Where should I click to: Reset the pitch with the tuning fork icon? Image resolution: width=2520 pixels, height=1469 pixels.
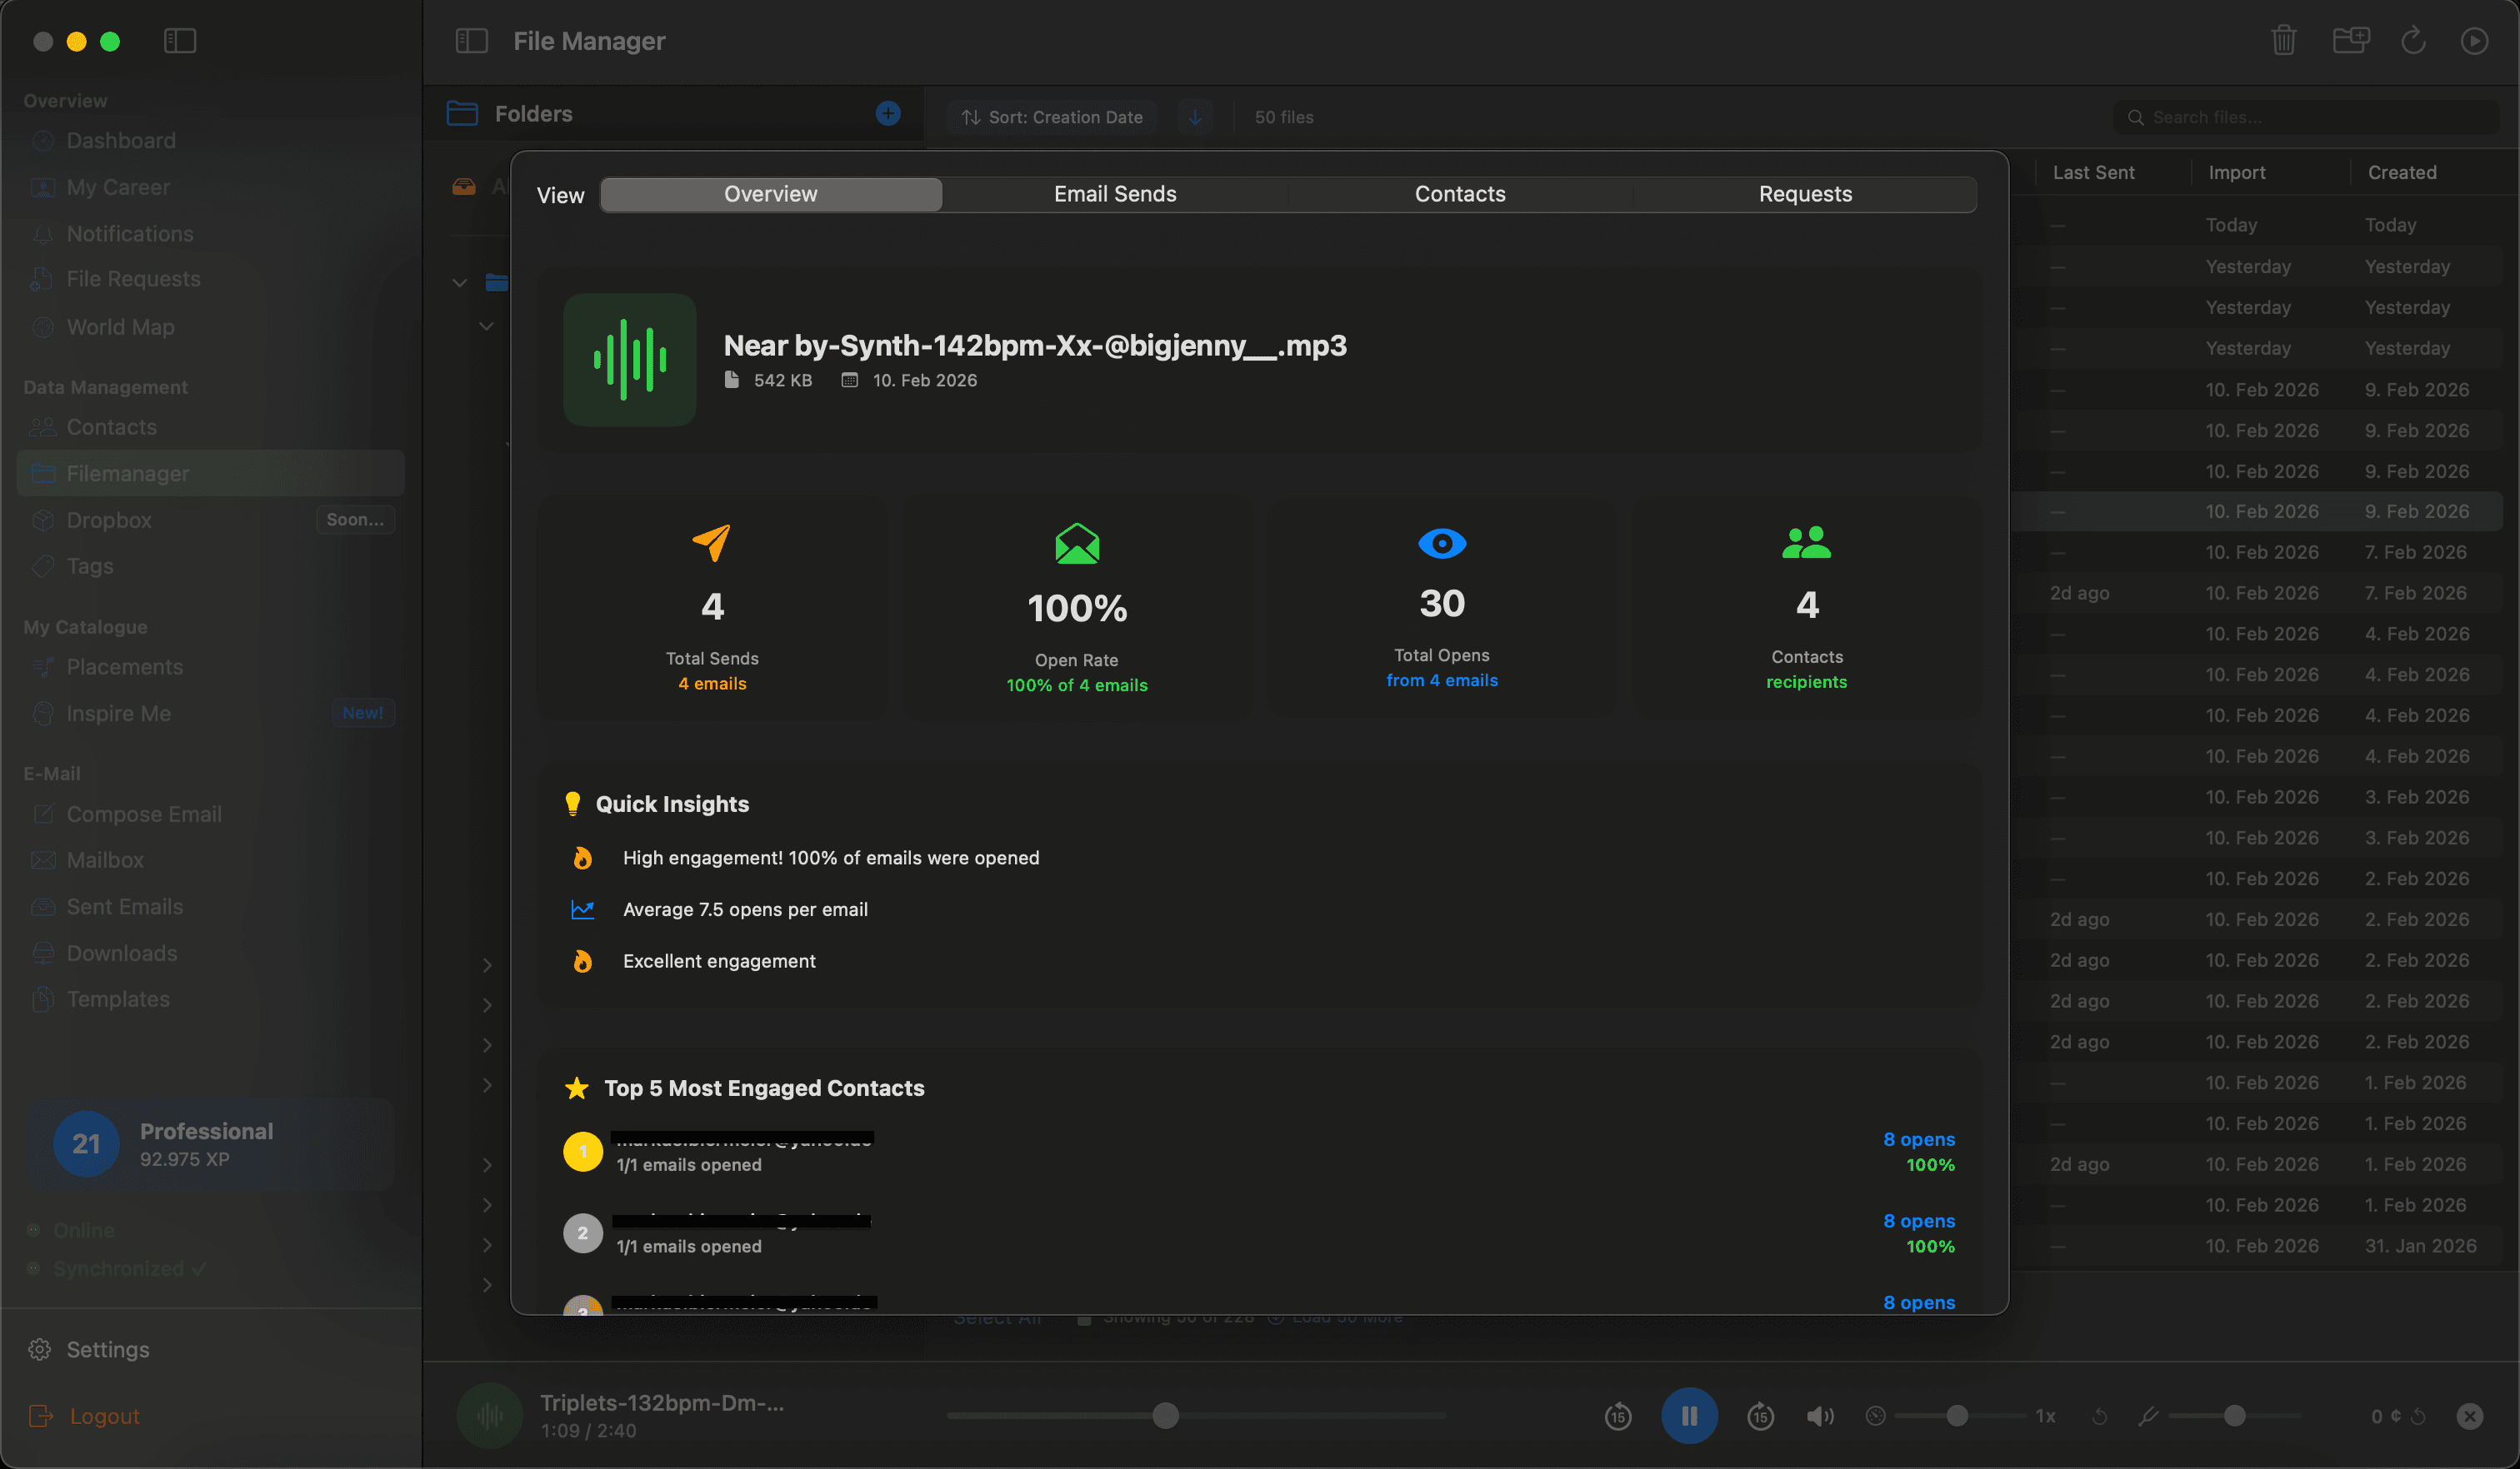click(2148, 1415)
